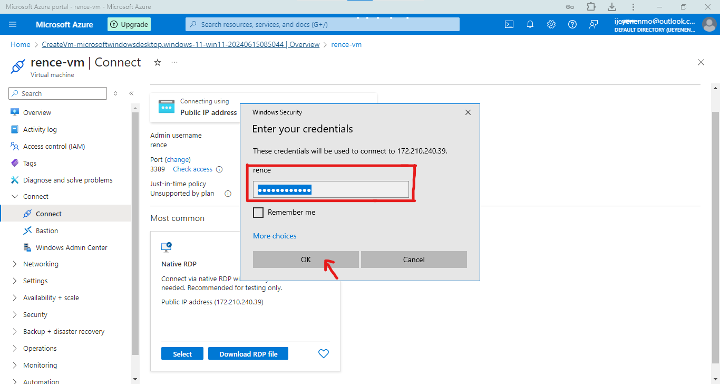The height and width of the screenshot is (384, 720).
Task: Go to Home in the breadcrumb
Action: (21, 44)
